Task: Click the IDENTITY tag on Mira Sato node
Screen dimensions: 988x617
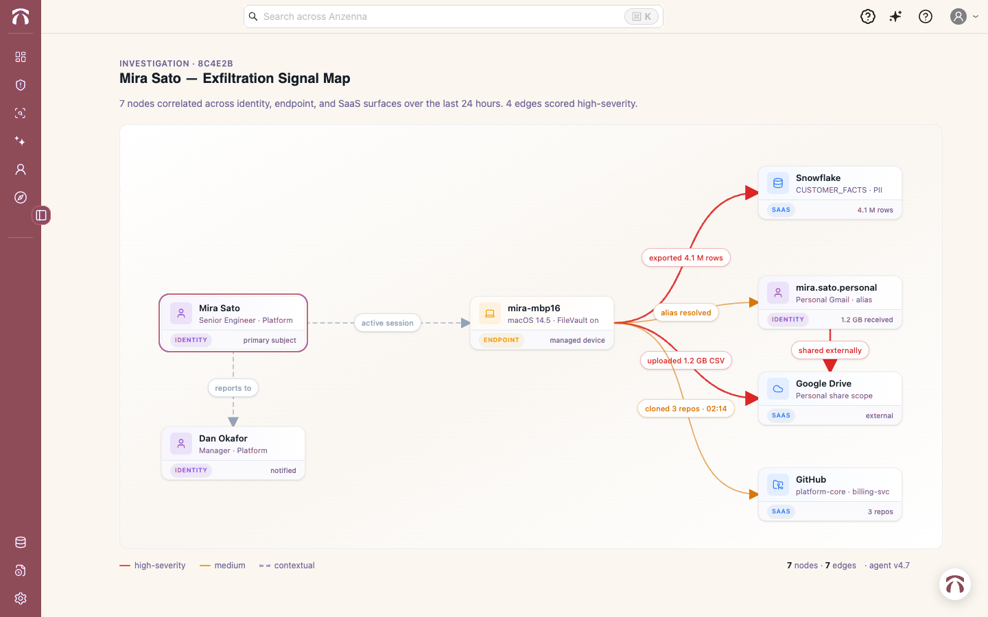Action: tap(191, 340)
